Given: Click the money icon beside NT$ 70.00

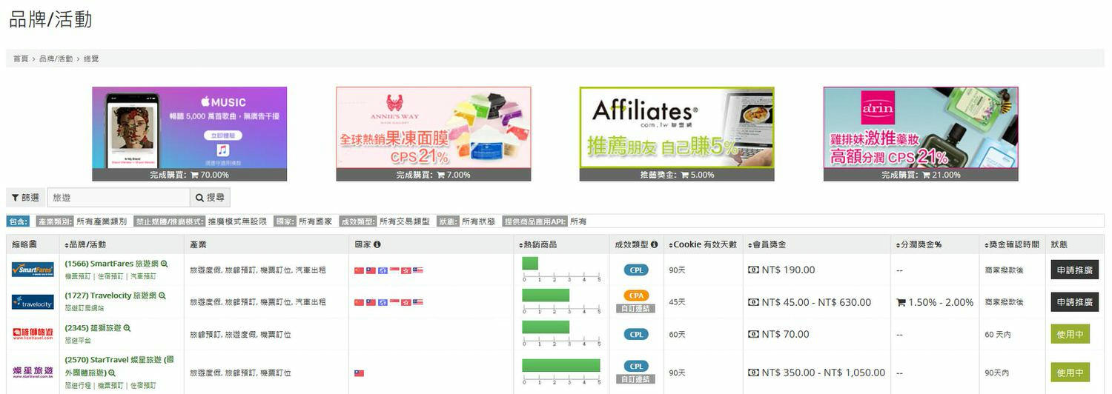Looking at the screenshot, I should pos(753,334).
